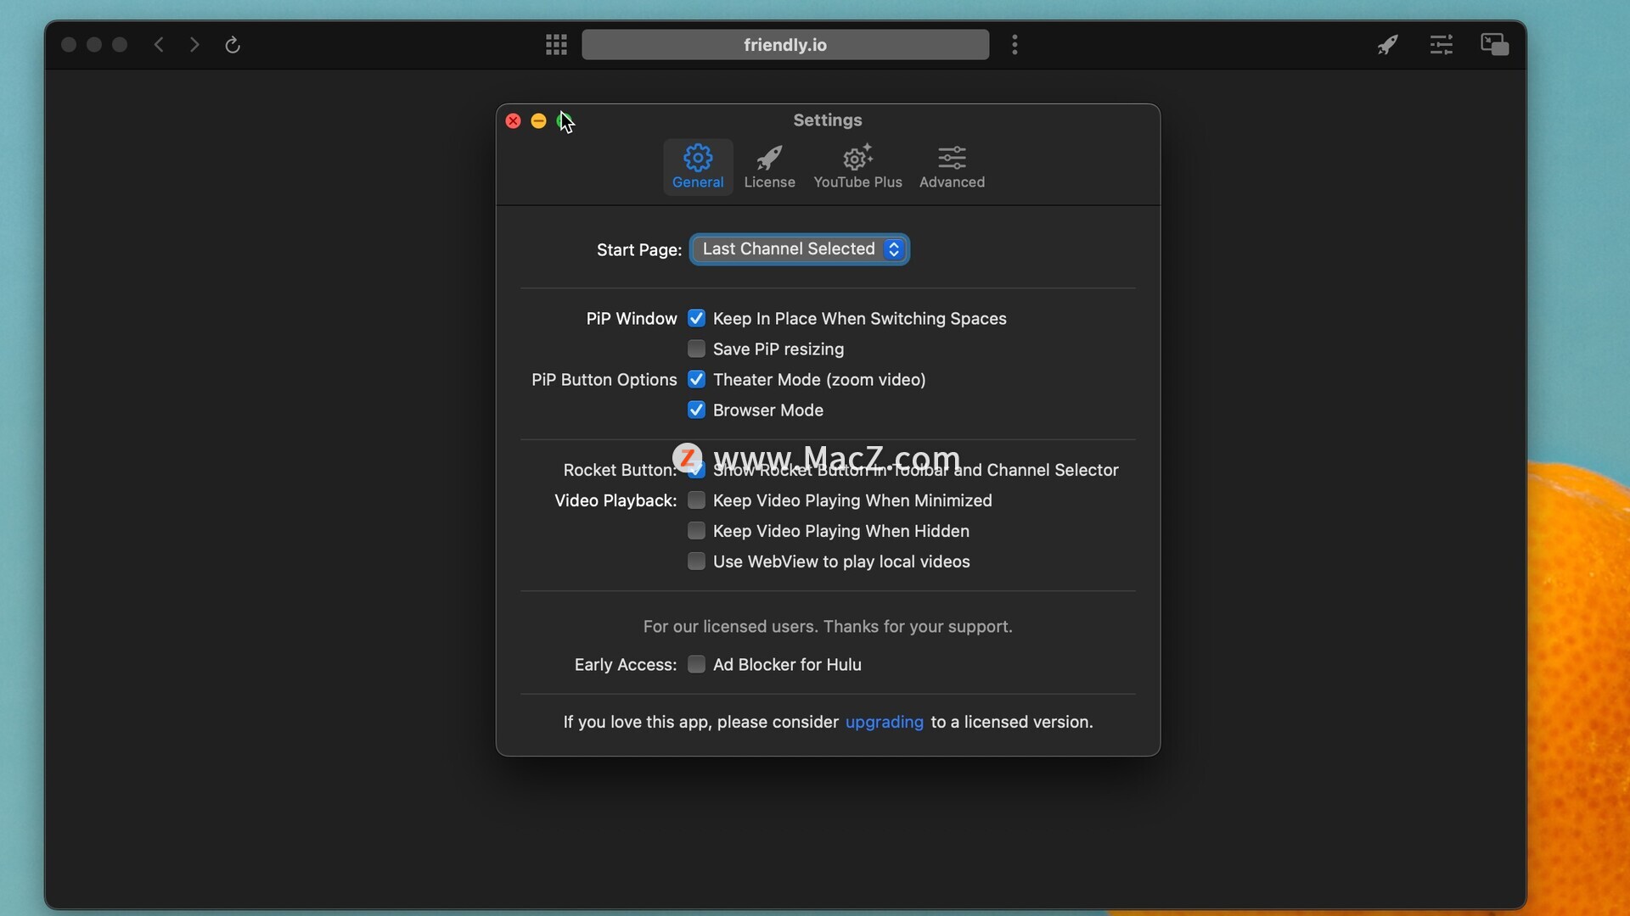Enable Keep Video Playing When Minimized
Image resolution: width=1630 pixels, height=916 pixels.
pos(696,500)
